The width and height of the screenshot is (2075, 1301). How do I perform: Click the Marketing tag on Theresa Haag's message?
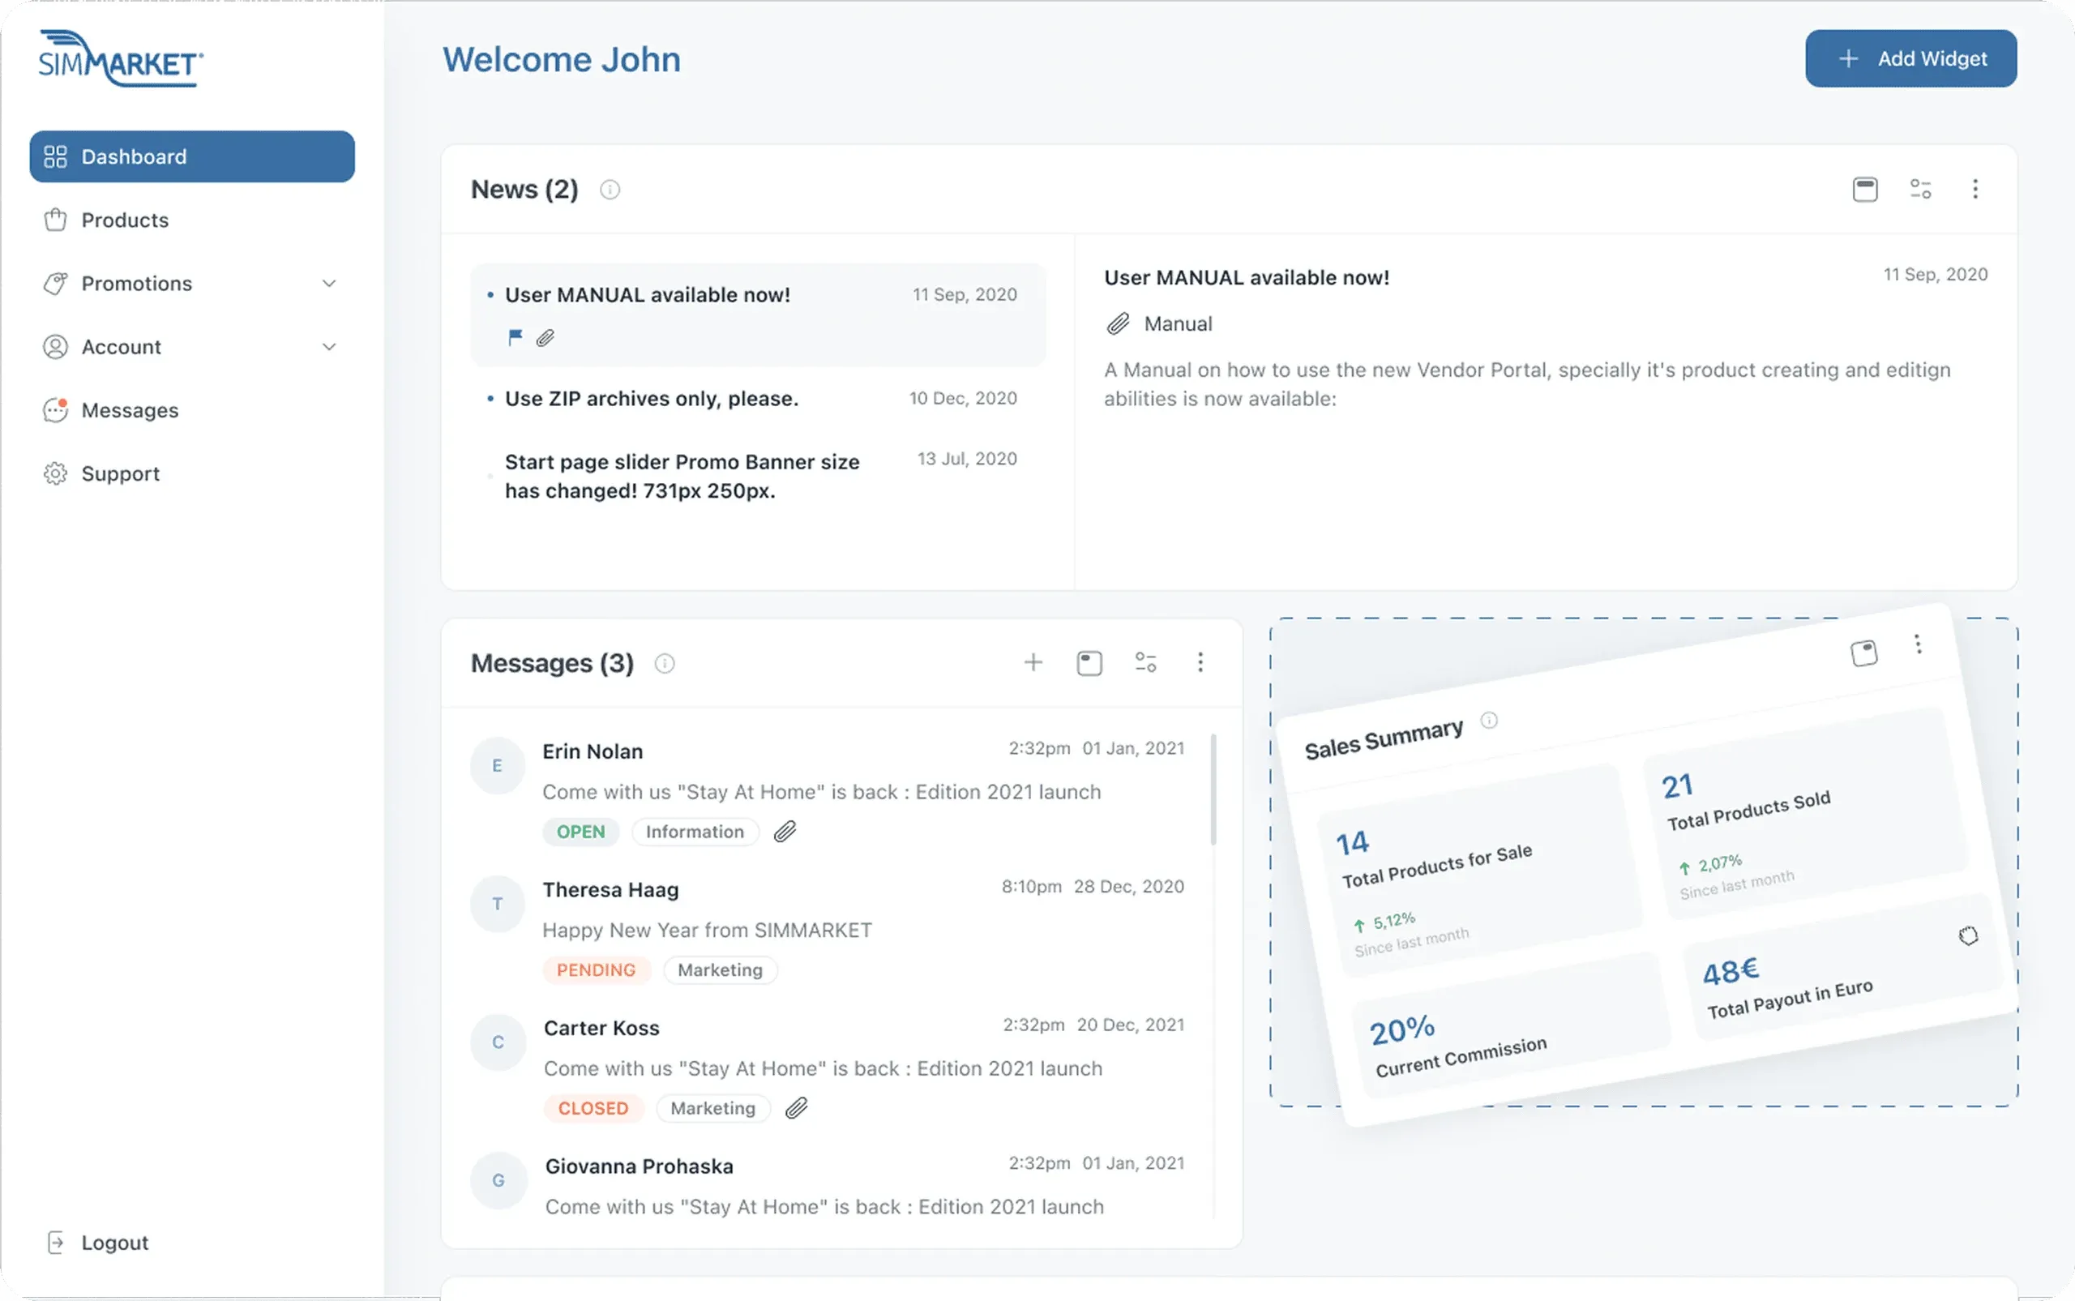pyautogui.click(x=720, y=970)
